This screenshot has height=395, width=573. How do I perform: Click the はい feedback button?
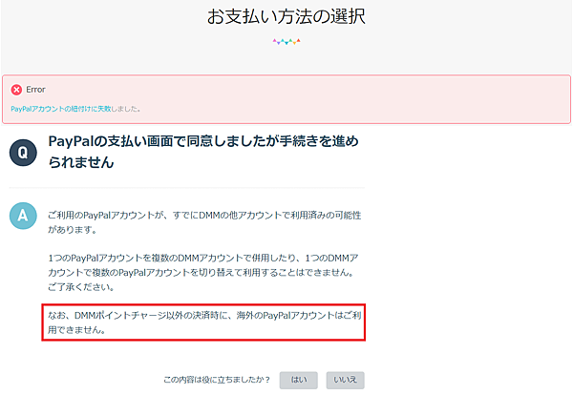[x=299, y=380]
